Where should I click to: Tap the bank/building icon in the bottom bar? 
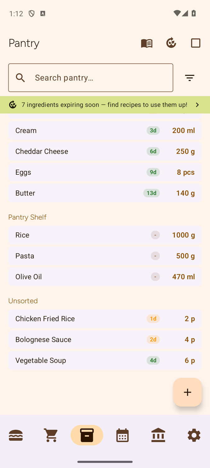(158, 435)
